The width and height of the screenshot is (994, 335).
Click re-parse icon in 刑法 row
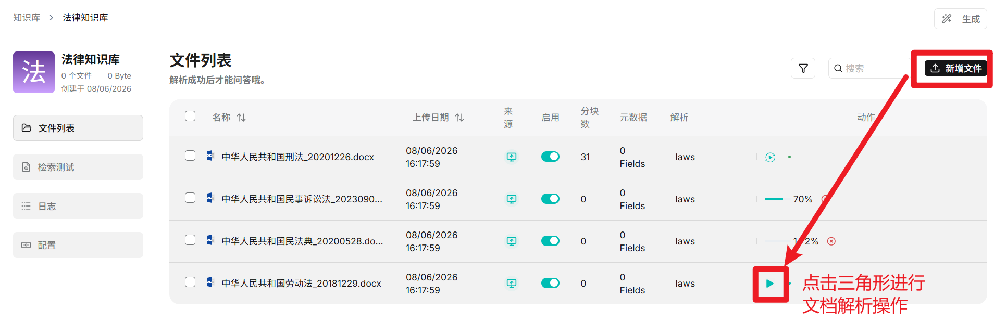pyautogui.click(x=771, y=157)
